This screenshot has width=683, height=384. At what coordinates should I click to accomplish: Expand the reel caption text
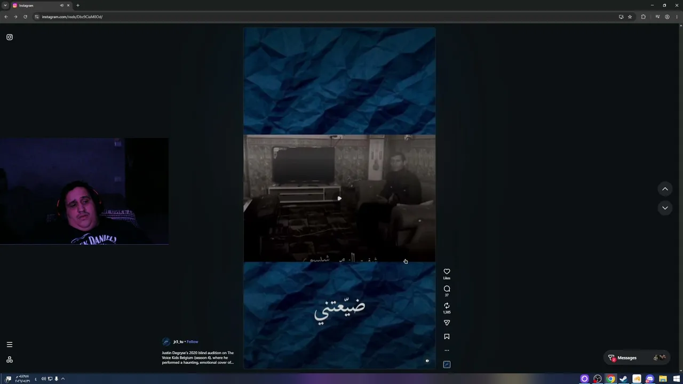(x=198, y=358)
